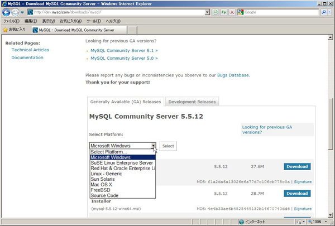Switch to Generally Available (GA) Releases tab
Viewport: 335px width, 226px height.
coord(126,102)
